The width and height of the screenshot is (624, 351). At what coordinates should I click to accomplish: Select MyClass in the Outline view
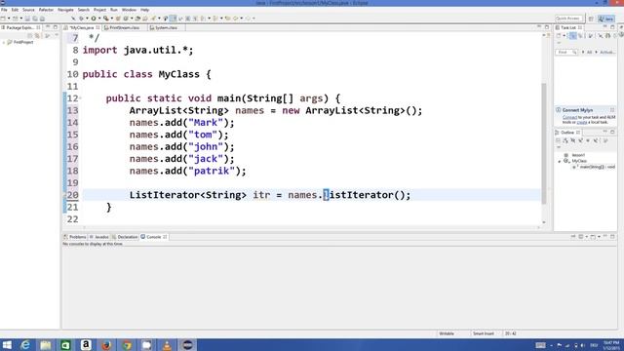579,161
